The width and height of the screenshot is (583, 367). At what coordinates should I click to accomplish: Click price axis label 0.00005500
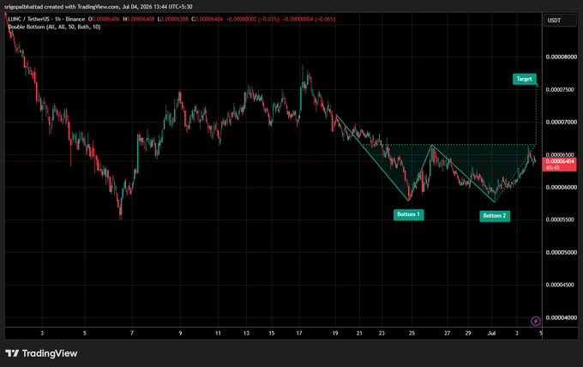562,220
